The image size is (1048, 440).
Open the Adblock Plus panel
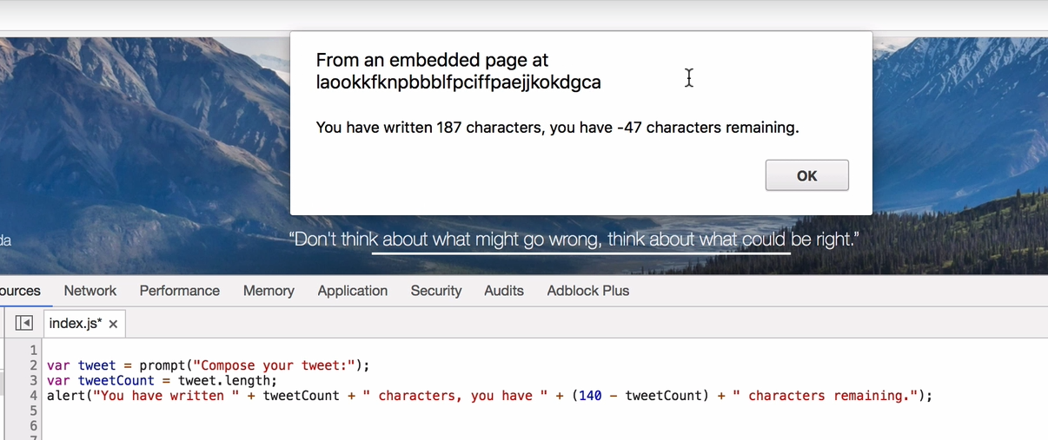587,291
